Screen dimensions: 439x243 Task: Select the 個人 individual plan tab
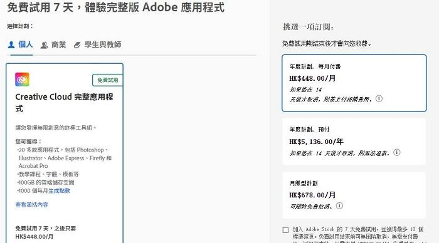pos(21,44)
